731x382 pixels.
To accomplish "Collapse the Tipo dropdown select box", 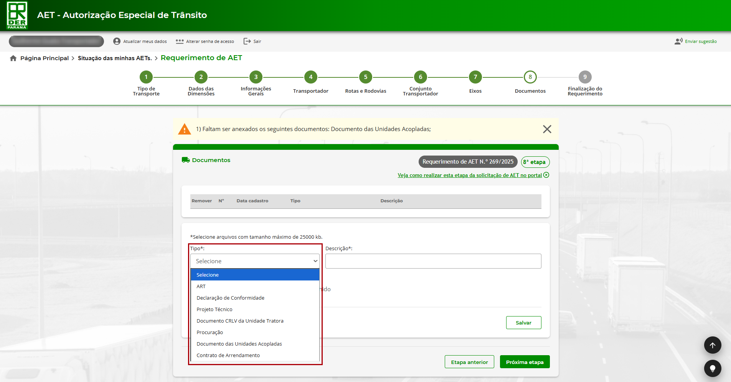I will point(255,261).
